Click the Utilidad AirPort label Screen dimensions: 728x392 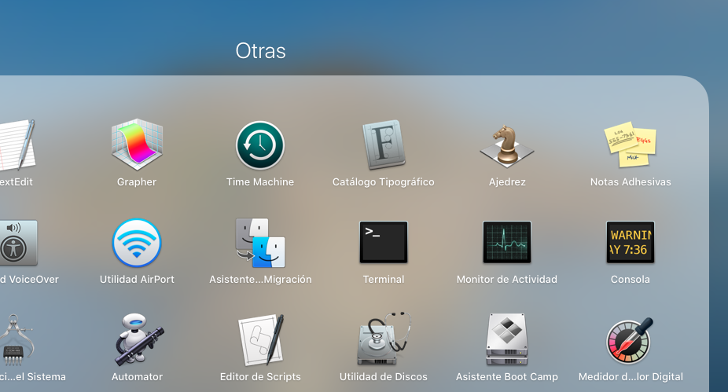click(x=137, y=280)
